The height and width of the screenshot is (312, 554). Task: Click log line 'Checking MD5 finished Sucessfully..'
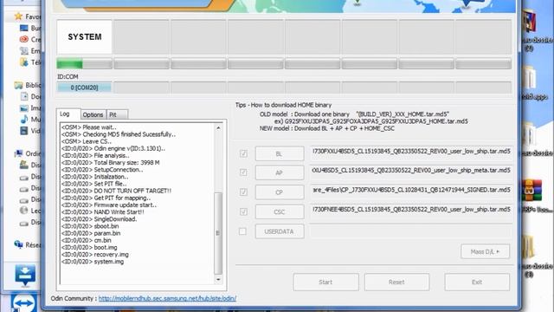119,134
